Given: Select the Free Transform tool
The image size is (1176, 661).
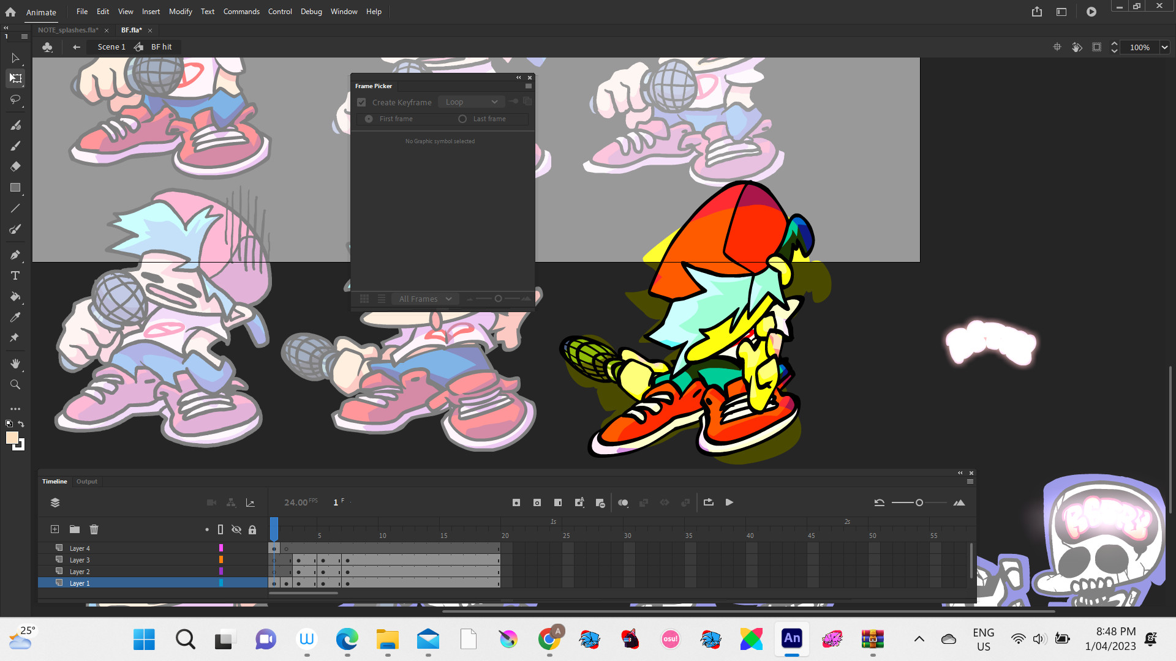Looking at the screenshot, I should (x=15, y=78).
